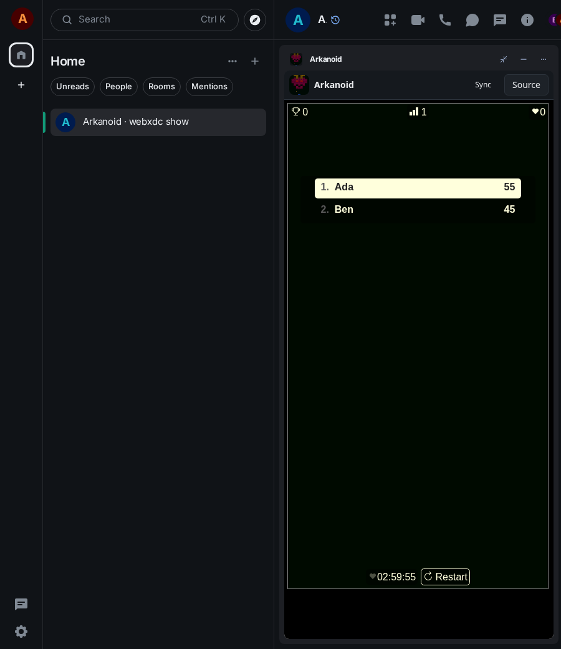Toggle the Rooms filter chip
The image size is (561, 649).
click(x=161, y=87)
